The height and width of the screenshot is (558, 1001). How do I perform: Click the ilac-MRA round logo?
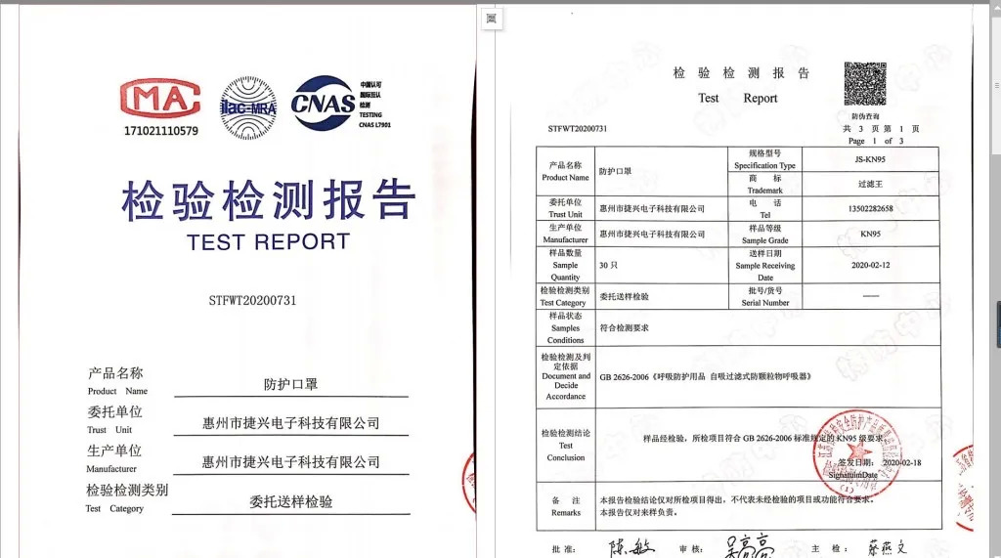(x=248, y=107)
